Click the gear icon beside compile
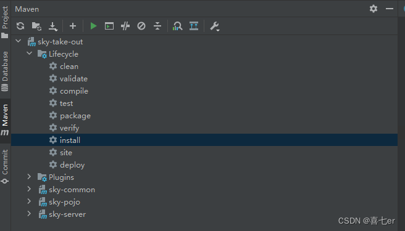 point(53,91)
